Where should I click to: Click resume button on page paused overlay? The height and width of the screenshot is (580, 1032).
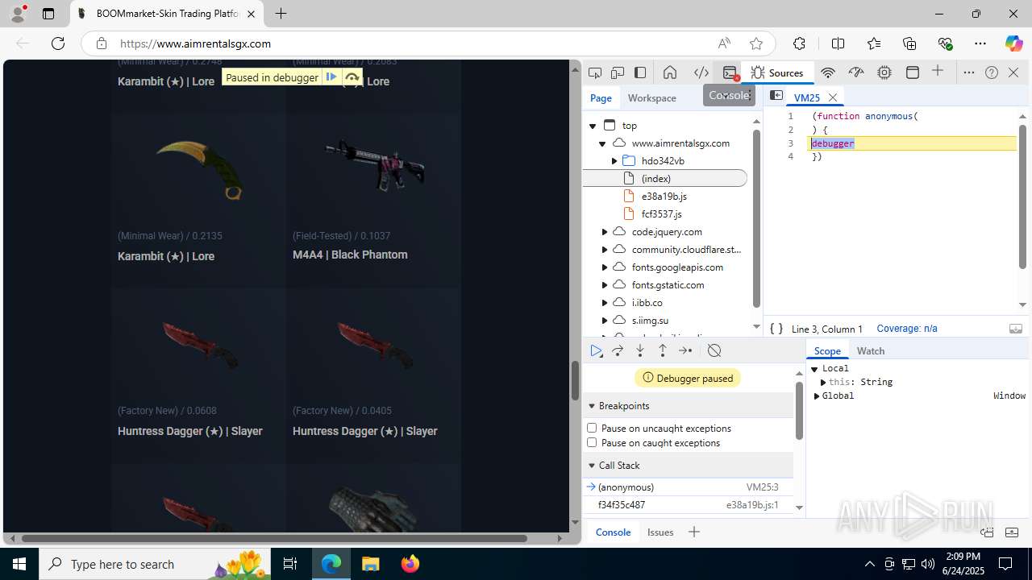pyautogui.click(x=331, y=77)
